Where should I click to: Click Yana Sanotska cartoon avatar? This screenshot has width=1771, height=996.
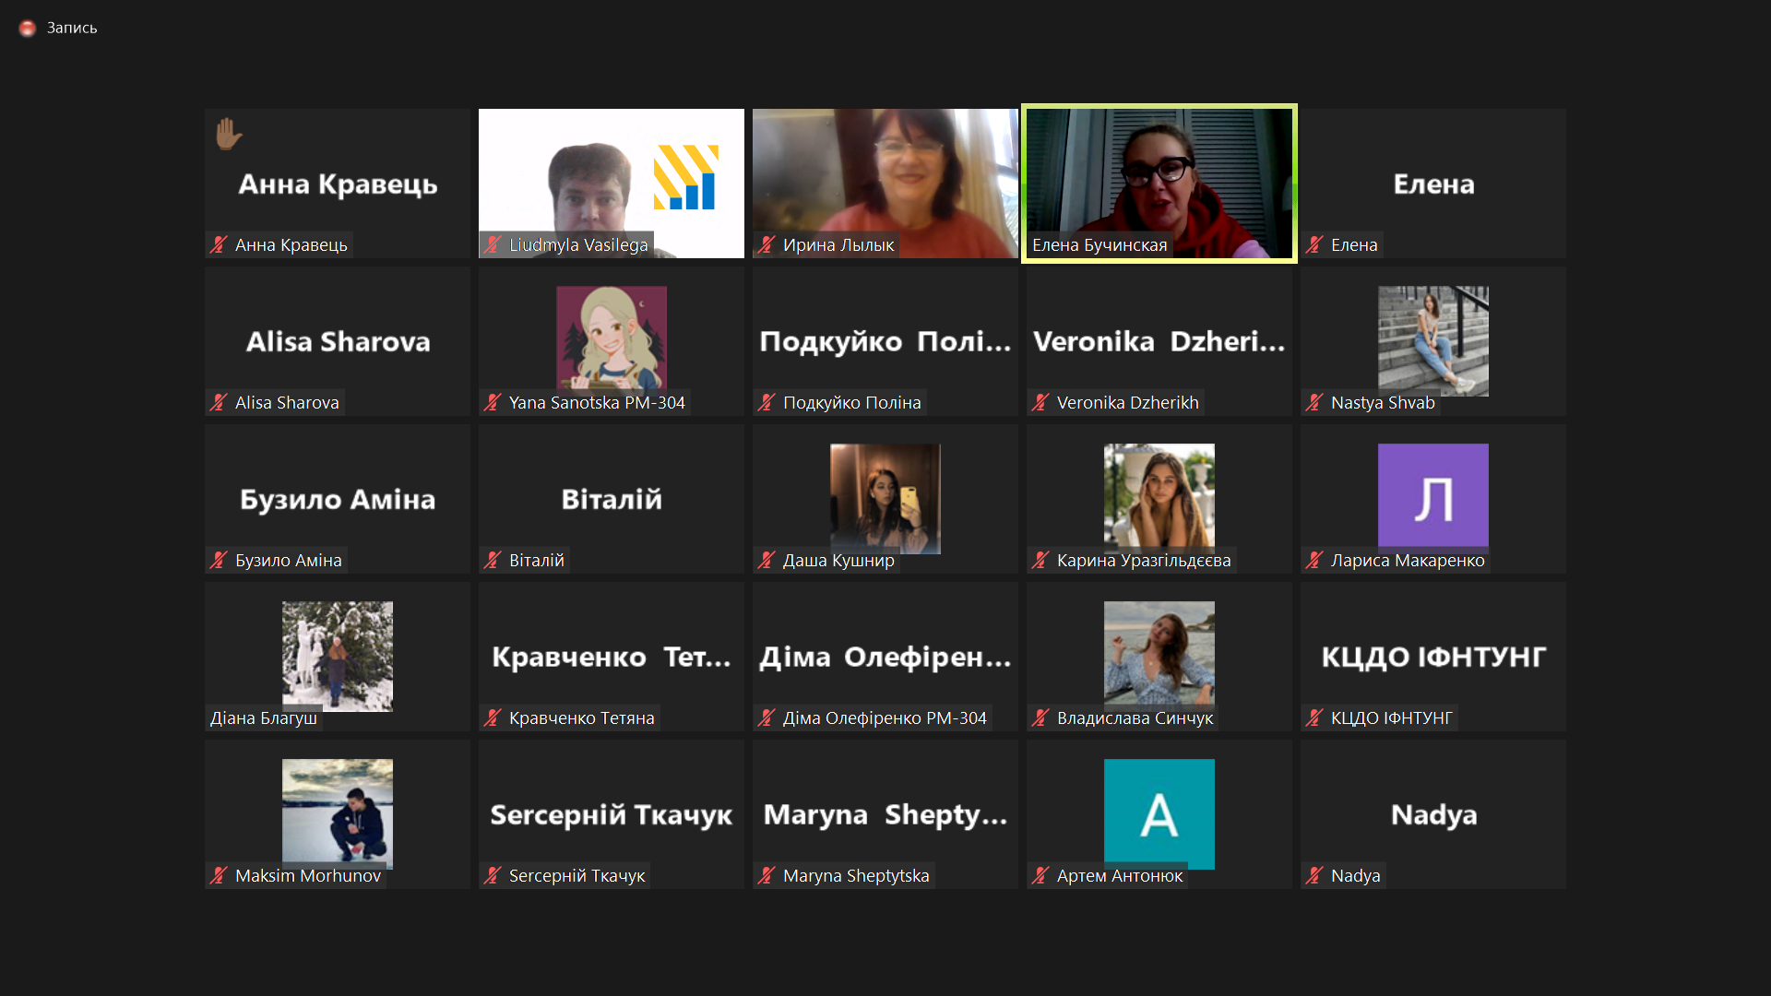pyautogui.click(x=612, y=339)
